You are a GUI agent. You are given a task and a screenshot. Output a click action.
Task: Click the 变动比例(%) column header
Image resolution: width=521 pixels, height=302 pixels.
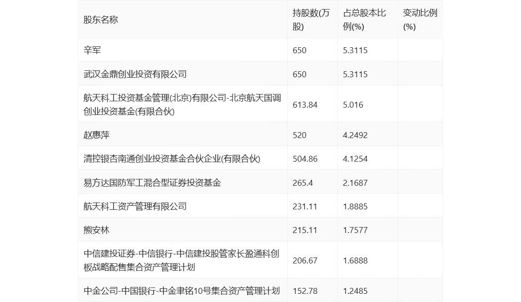pos(420,20)
